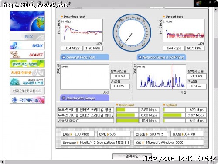Open the 한국 인터넷 교환노드 banner
Image resolution: width=218 pixels, height=164 pixels.
pyautogui.click(x=27, y=91)
